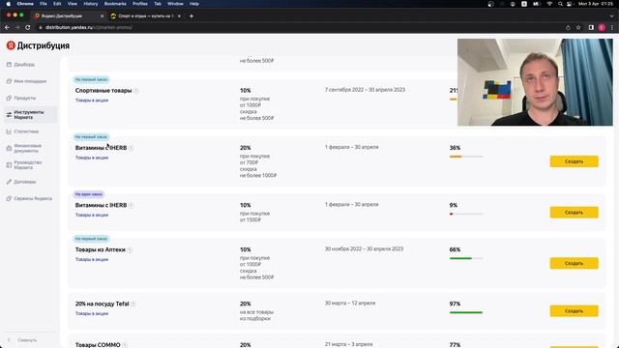The height and width of the screenshot is (348, 619).
Task: Click the 36% progress bar for Витамины IHERB
Action: click(466, 157)
